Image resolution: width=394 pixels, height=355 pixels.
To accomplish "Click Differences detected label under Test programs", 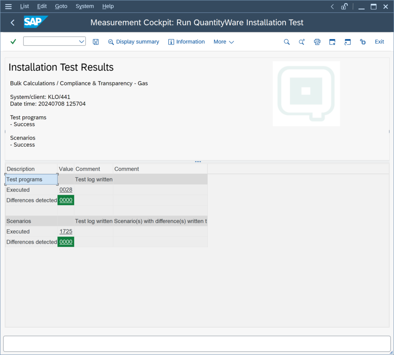I will pos(32,200).
